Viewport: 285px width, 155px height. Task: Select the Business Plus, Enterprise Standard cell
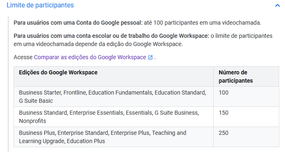(x=113, y=137)
